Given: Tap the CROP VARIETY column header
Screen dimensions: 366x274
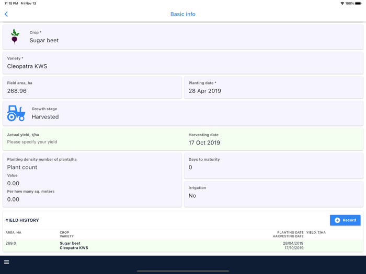Looking at the screenshot, I should click(x=67, y=234).
